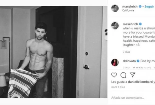
Task: Open the ddlovato commenter avatar
Action: 115,62
